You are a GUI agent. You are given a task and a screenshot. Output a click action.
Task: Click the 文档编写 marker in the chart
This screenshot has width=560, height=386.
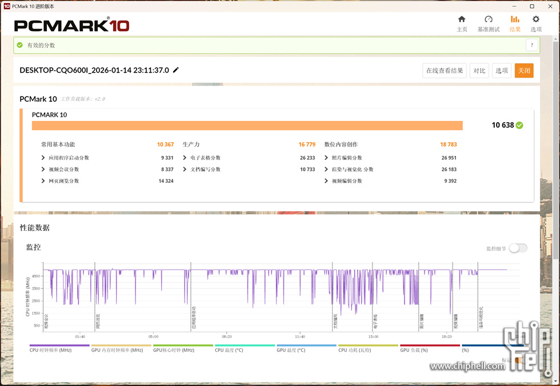(335, 321)
